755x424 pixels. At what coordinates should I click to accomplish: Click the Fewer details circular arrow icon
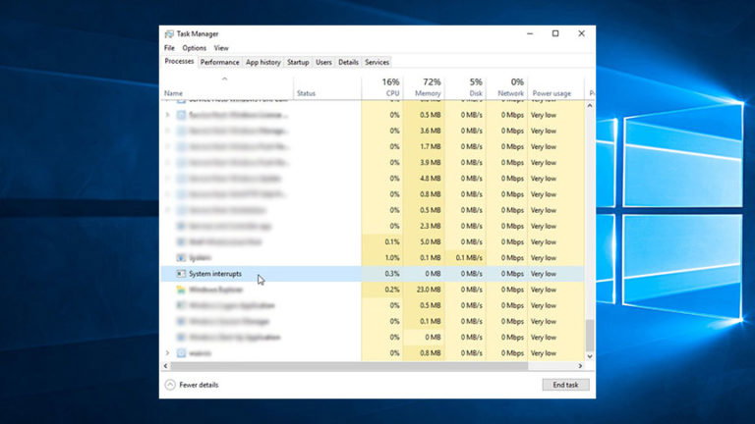pyautogui.click(x=170, y=385)
